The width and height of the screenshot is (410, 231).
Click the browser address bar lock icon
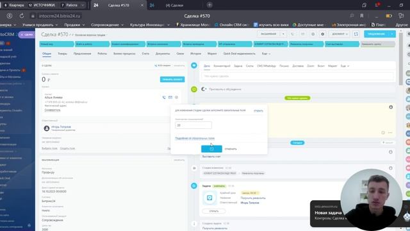pos(33,16)
